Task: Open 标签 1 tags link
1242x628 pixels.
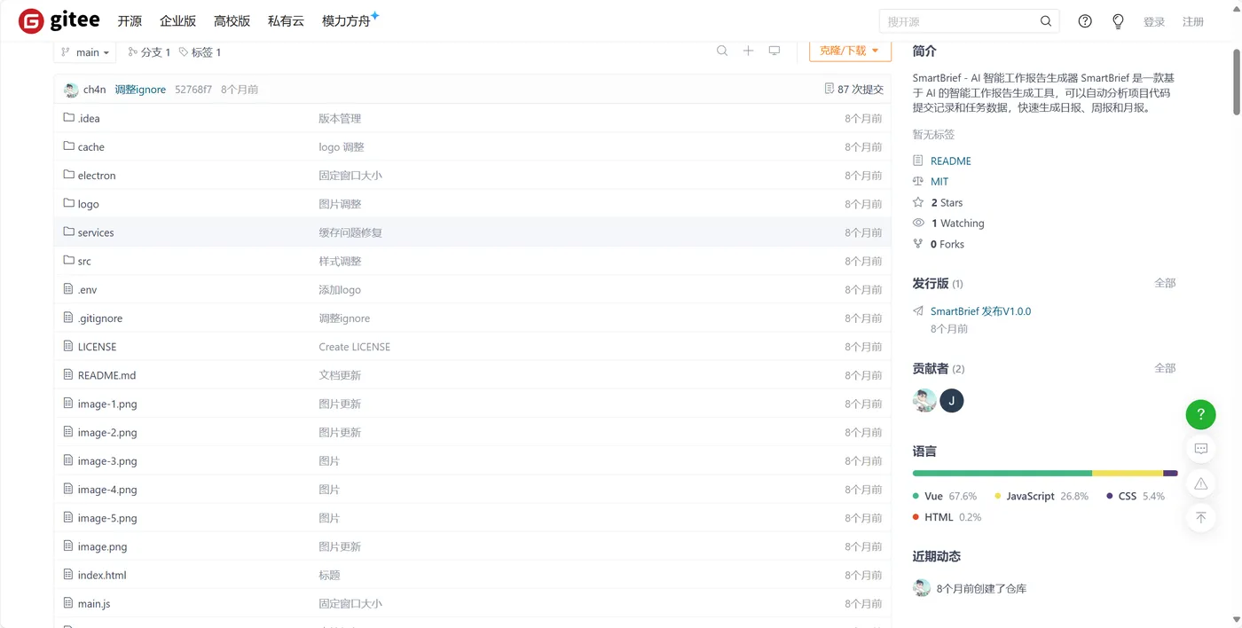Action: [200, 52]
